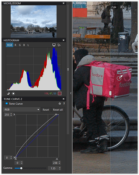Grab the before/after divider handle on photo
139x175 pixels.
click(x=110, y=93)
